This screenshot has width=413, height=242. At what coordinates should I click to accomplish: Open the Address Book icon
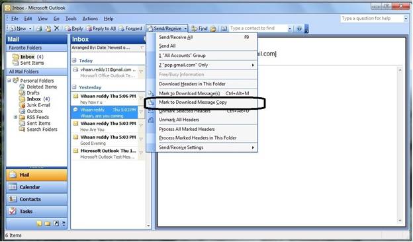coord(224,28)
